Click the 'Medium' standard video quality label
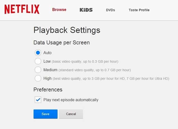Image resolution: width=178 pixels, height=129 pixels. [x=50, y=70]
